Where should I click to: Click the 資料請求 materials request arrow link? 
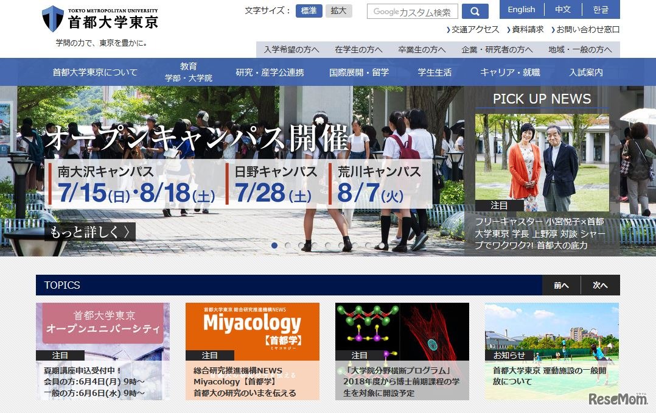[526, 29]
